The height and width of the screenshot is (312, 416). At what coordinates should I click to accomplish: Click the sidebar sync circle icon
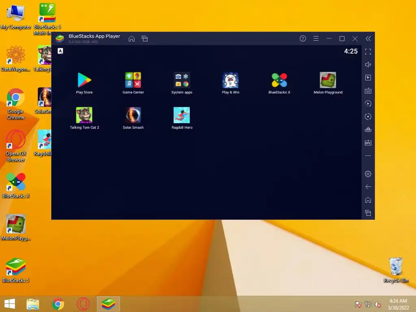(368, 117)
